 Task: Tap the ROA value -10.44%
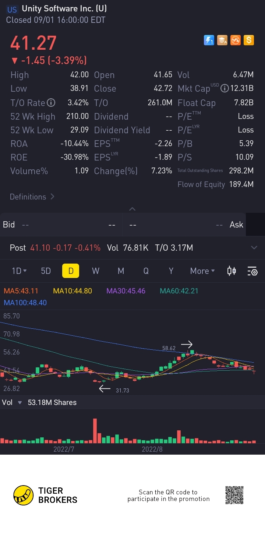click(75, 144)
